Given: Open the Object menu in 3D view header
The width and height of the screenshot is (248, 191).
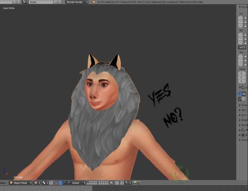Looking at the screenshot, I should [x=3, y=183].
